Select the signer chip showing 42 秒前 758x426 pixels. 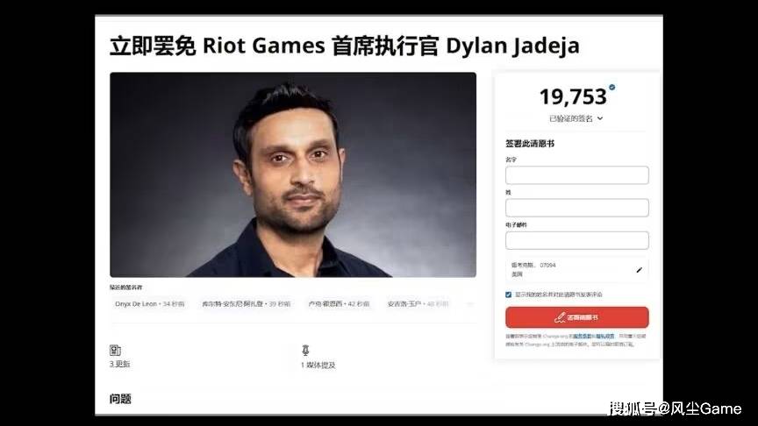pyautogui.click(x=339, y=304)
